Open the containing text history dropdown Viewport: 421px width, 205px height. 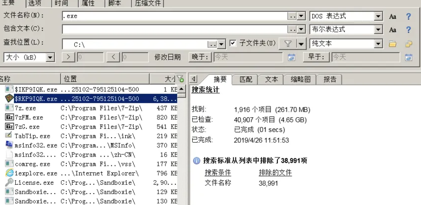[x=301, y=30]
